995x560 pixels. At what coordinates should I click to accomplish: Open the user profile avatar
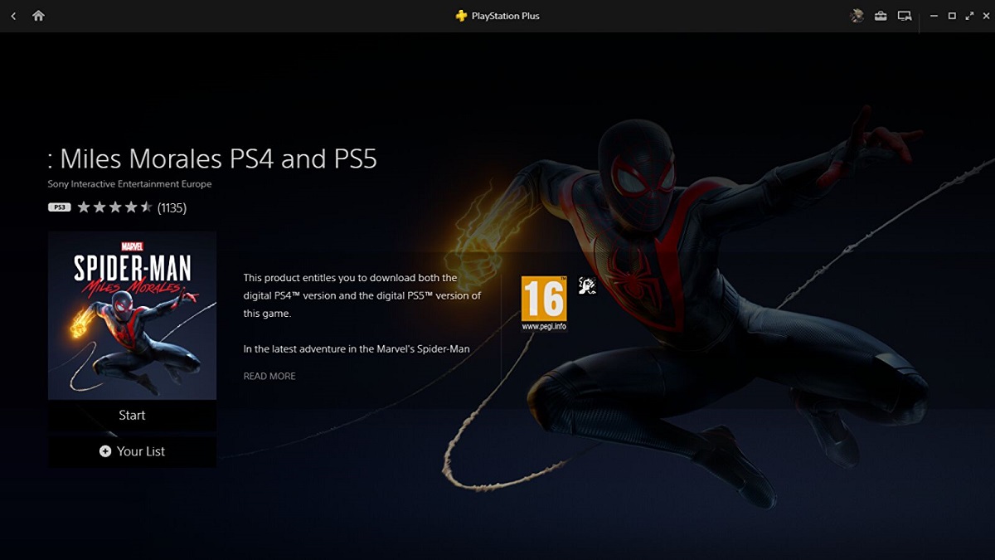coord(857,16)
